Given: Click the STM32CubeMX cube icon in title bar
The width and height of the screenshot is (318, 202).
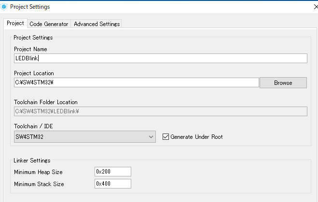Looking at the screenshot, I should (x=4, y=7).
